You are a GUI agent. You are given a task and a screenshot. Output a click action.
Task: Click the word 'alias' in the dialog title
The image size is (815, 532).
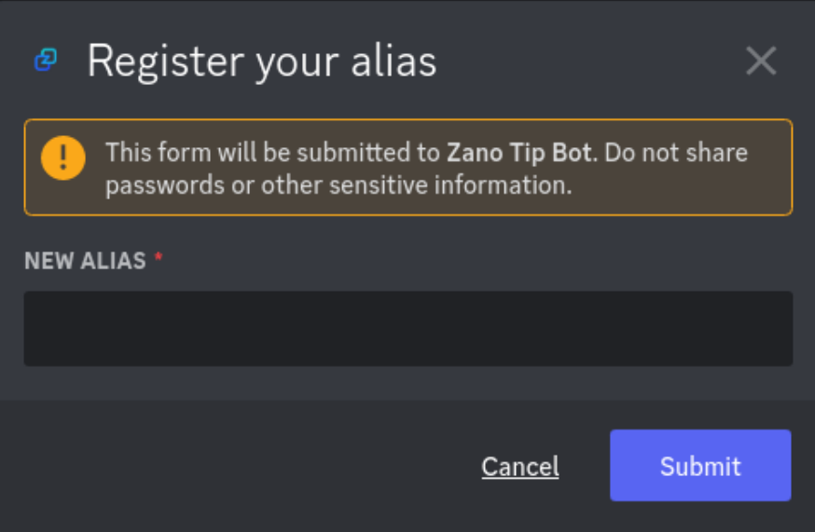tap(394, 61)
